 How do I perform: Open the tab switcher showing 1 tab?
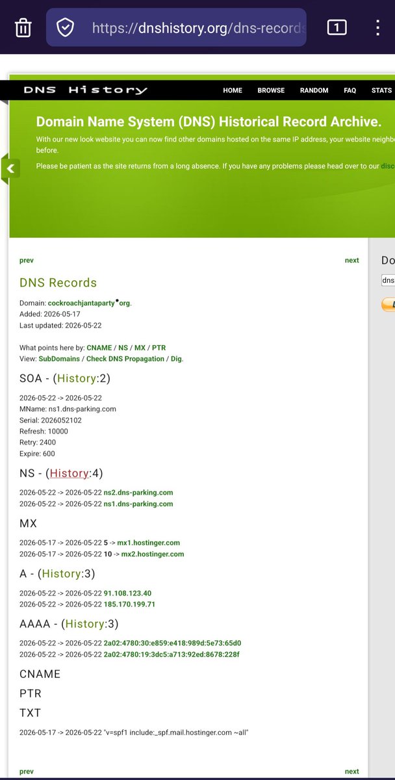[337, 27]
